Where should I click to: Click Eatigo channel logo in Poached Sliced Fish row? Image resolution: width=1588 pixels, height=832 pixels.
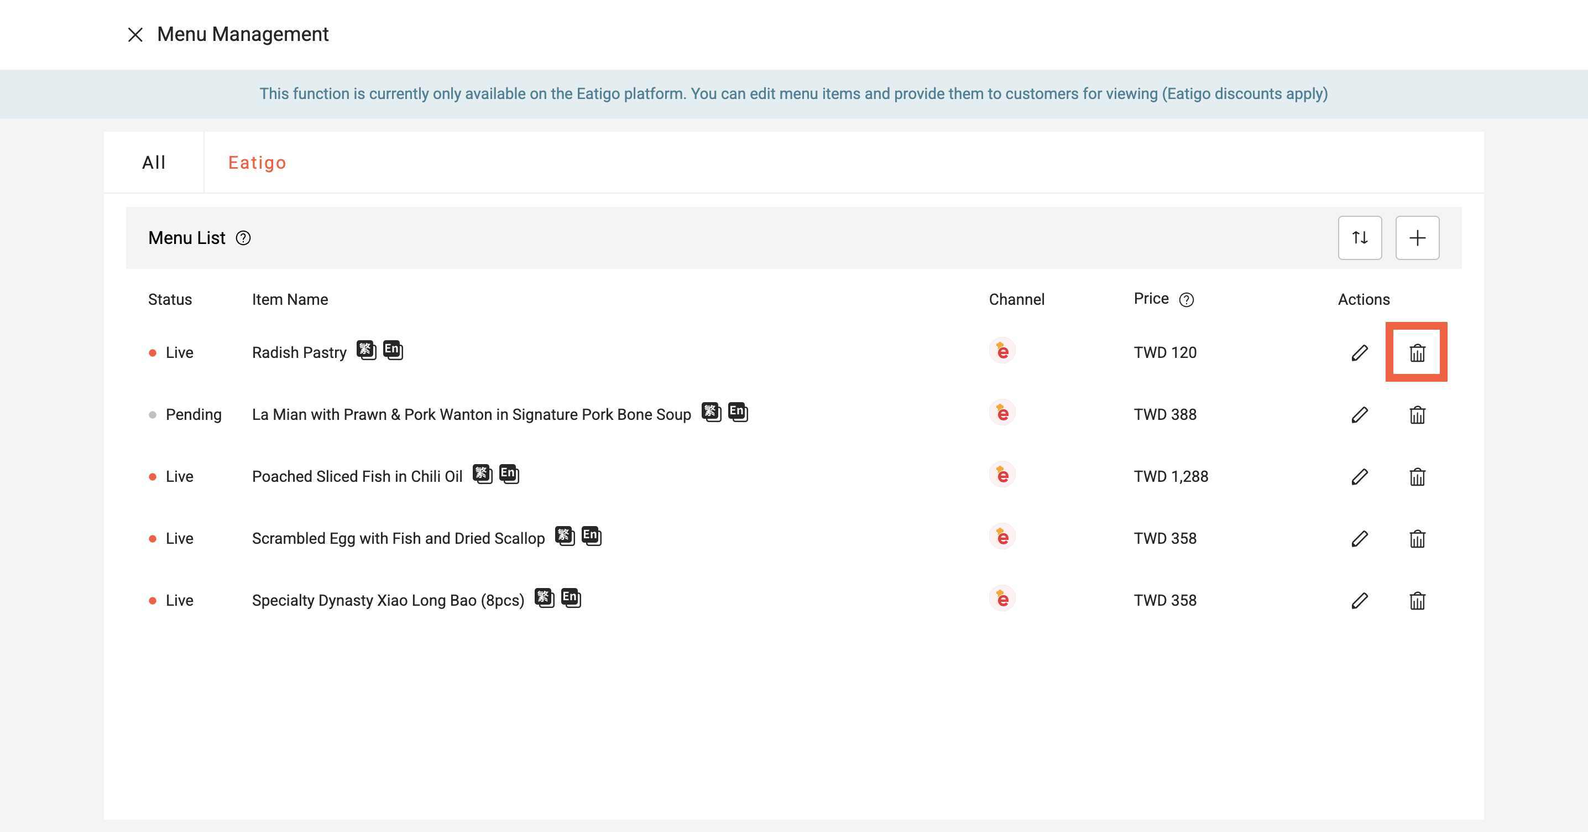1002,475
